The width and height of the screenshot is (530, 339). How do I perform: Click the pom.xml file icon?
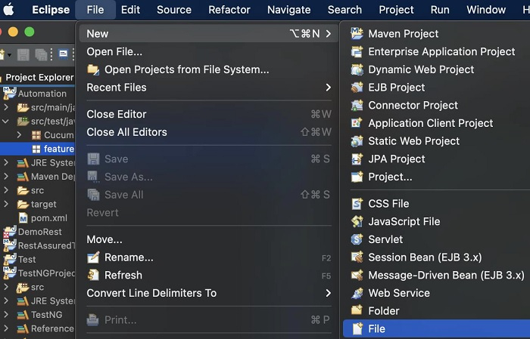(23, 218)
